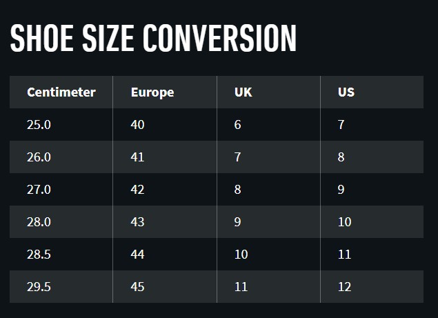Select Europe size 45 cell

coord(137,287)
